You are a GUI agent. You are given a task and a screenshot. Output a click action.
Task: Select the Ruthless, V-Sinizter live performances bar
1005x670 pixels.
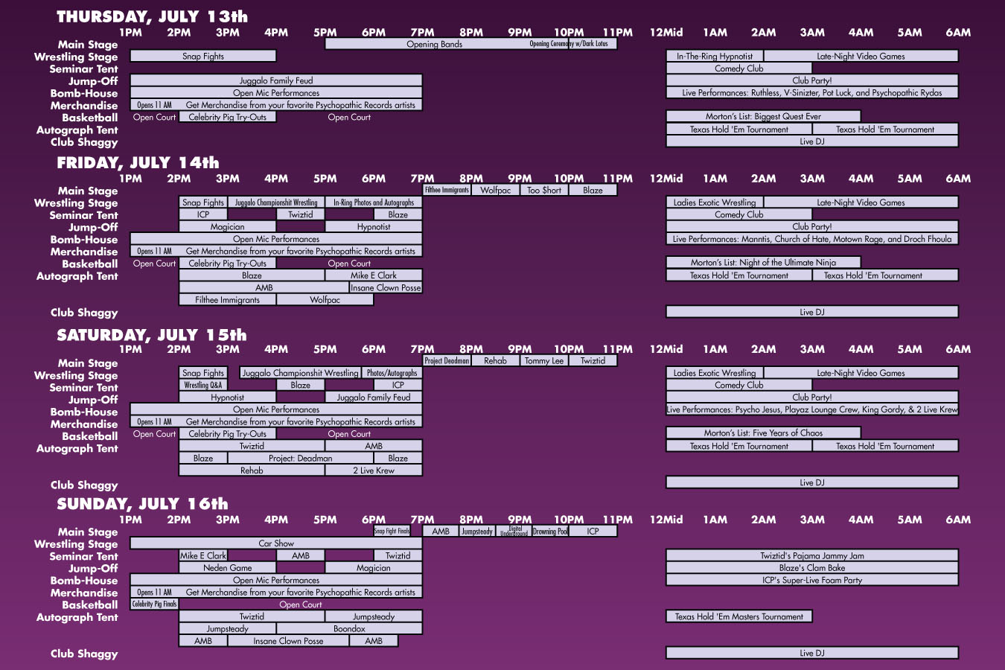(x=812, y=93)
